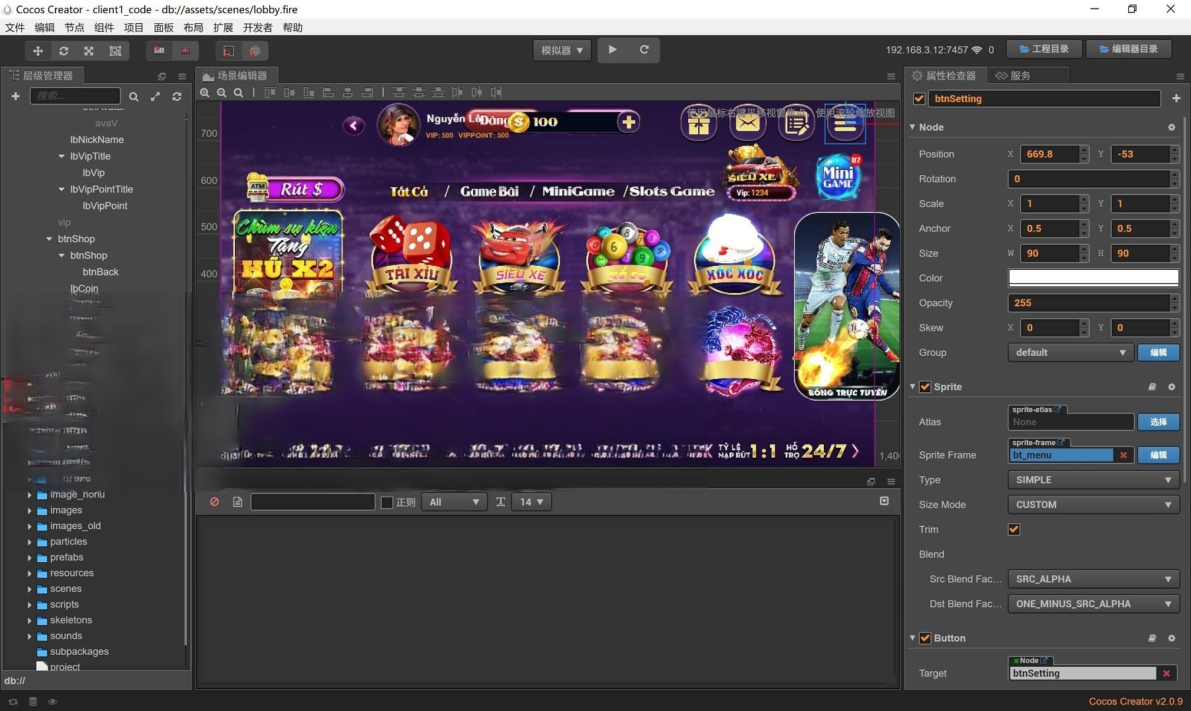
Task: Click eye icon in bottom status bar
Action: pos(52,702)
